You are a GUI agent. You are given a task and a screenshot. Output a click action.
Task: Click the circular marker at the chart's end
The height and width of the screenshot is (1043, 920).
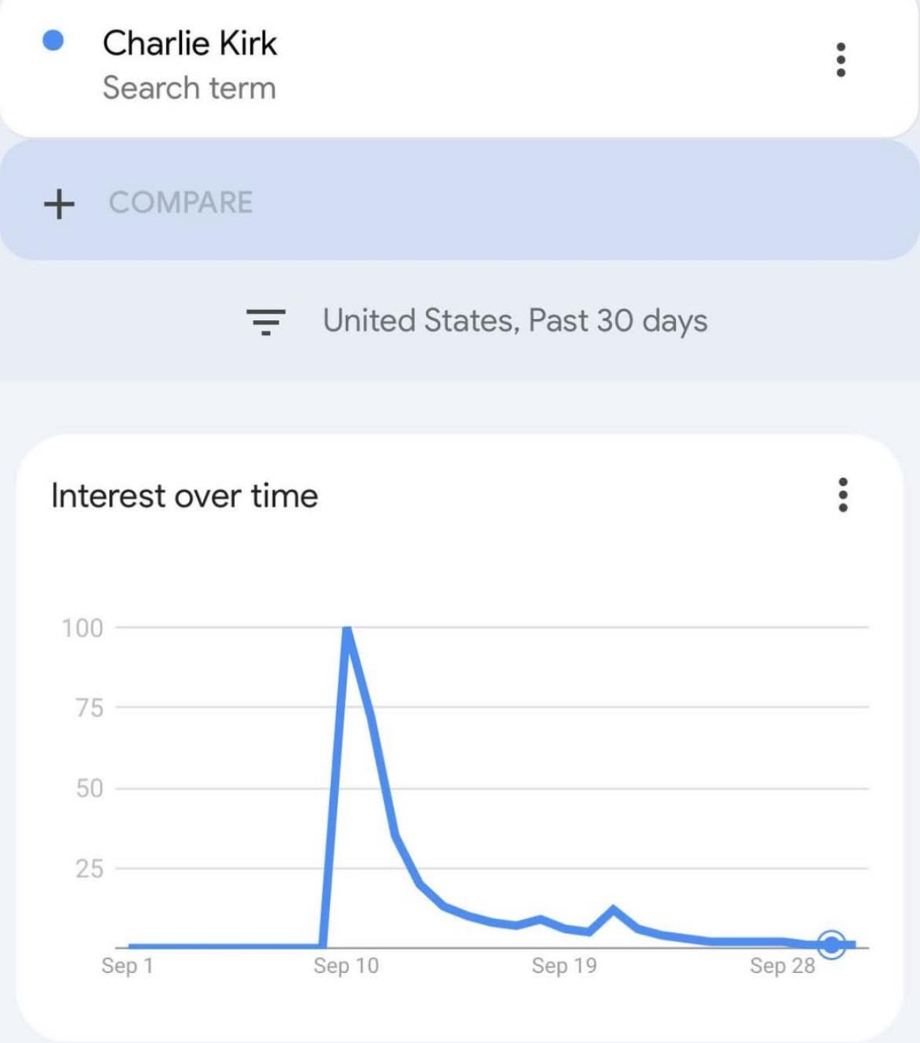tap(832, 945)
